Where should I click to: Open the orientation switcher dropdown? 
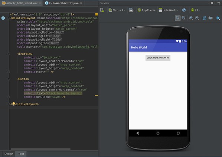[x=131, y=10]
